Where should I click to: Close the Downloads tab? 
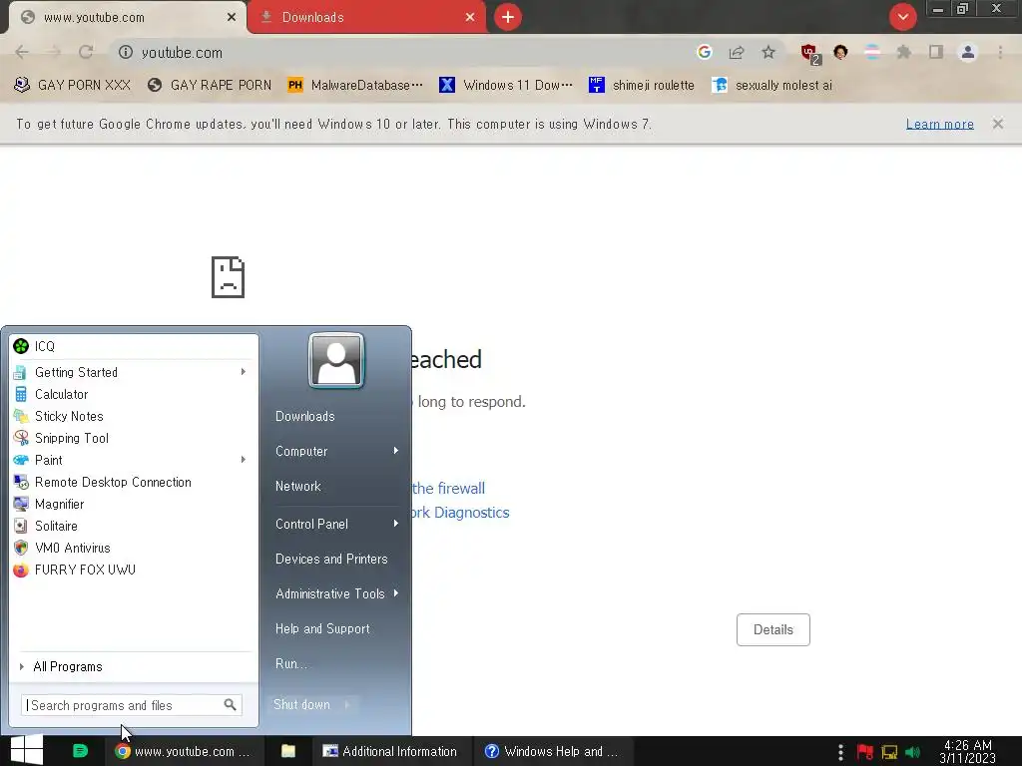[470, 18]
